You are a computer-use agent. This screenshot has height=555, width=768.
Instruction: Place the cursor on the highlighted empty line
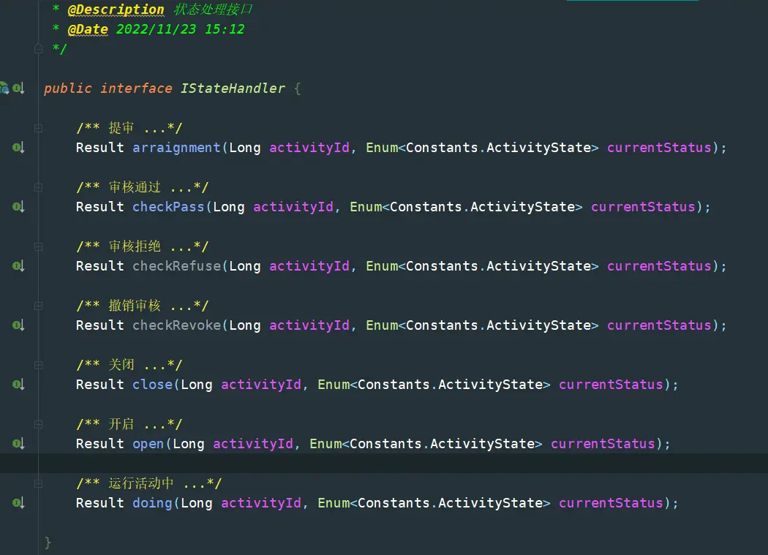[x=366, y=463]
